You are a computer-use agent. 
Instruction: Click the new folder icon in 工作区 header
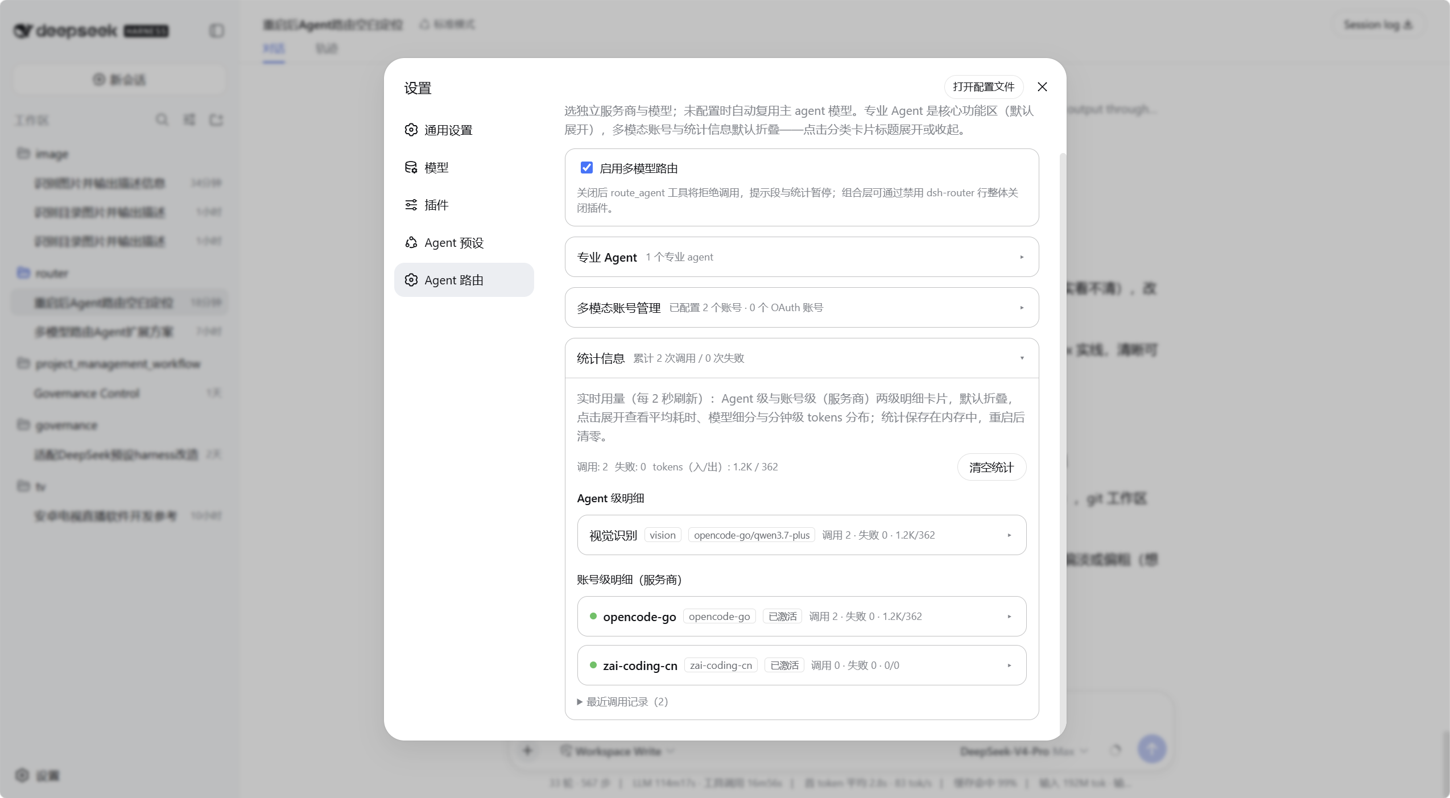tap(216, 119)
